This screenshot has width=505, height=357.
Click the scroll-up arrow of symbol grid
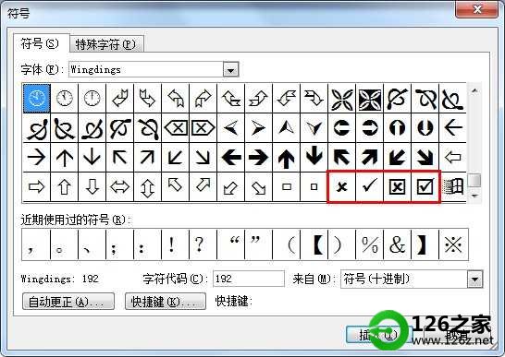[x=474, y=91]
